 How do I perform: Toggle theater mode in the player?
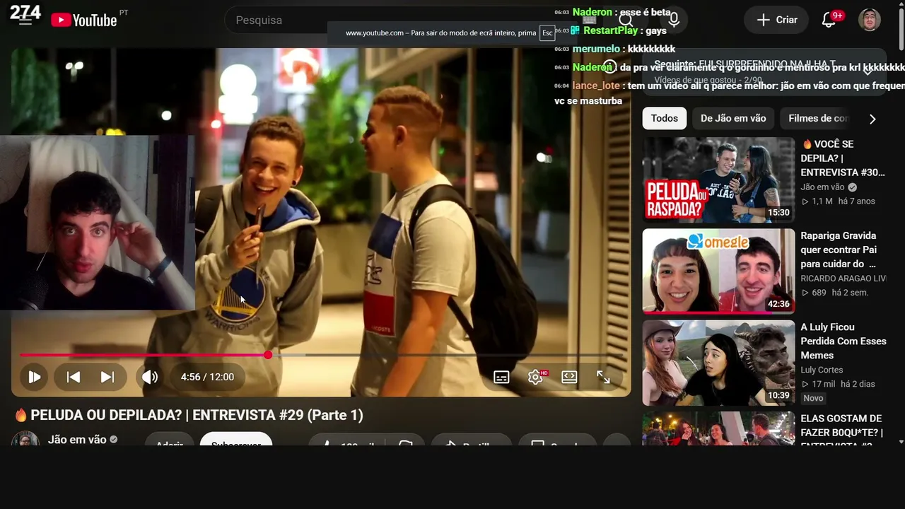[x=569, y=377]
